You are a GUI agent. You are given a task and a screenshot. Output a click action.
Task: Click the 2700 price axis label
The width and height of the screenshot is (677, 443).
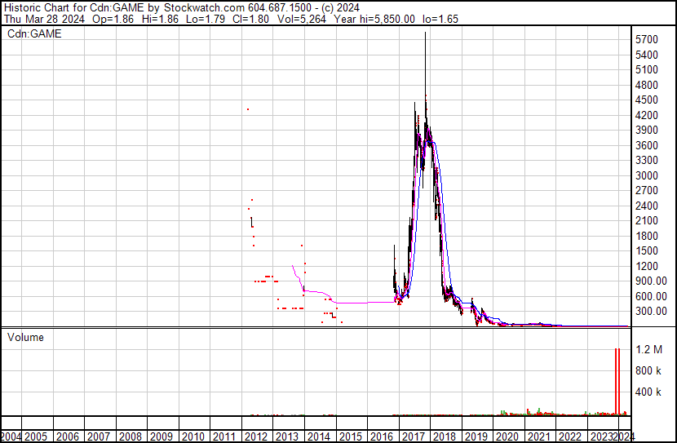point(647,190)
